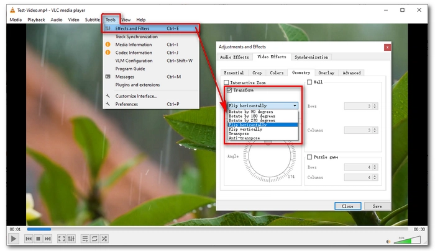Open Plugins and extensions entry
The width and height of the screenshot is (435, 251).
tap(151, 85)
